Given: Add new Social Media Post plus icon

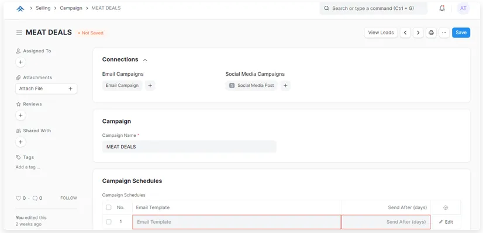Looking at the screenshot, I should coord(285,86).
